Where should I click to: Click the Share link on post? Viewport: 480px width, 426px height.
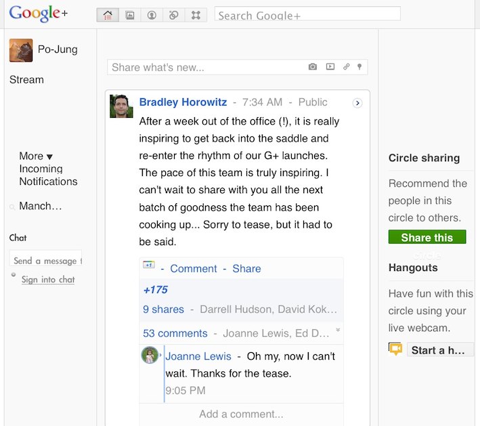pyautogui.click(x=246, y=269)
